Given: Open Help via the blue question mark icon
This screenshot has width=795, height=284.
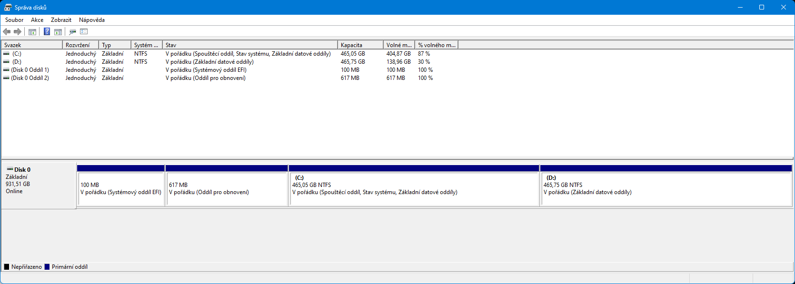Looking at the screenshot, I should coord(47,32).
